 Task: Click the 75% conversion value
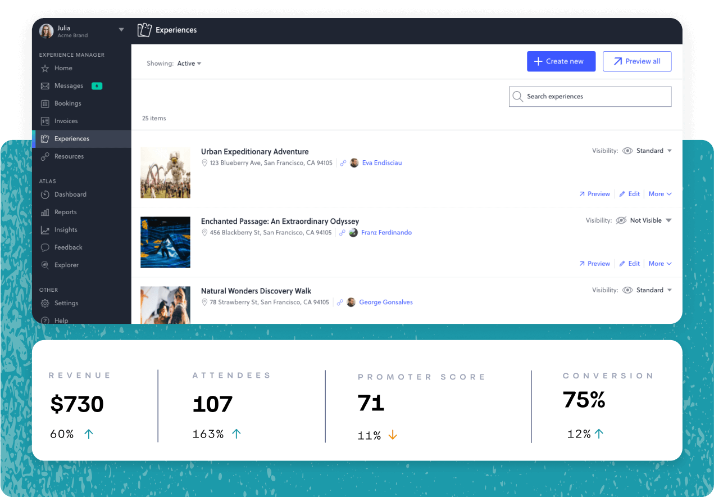tap(584, 400)
